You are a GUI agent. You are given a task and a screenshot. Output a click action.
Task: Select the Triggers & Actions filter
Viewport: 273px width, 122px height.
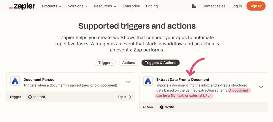point(161,62)
